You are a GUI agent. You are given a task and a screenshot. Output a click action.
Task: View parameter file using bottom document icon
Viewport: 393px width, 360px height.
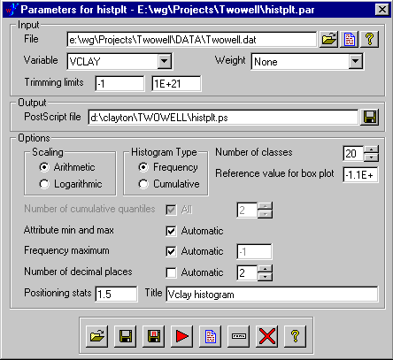[x=211, y=336]
